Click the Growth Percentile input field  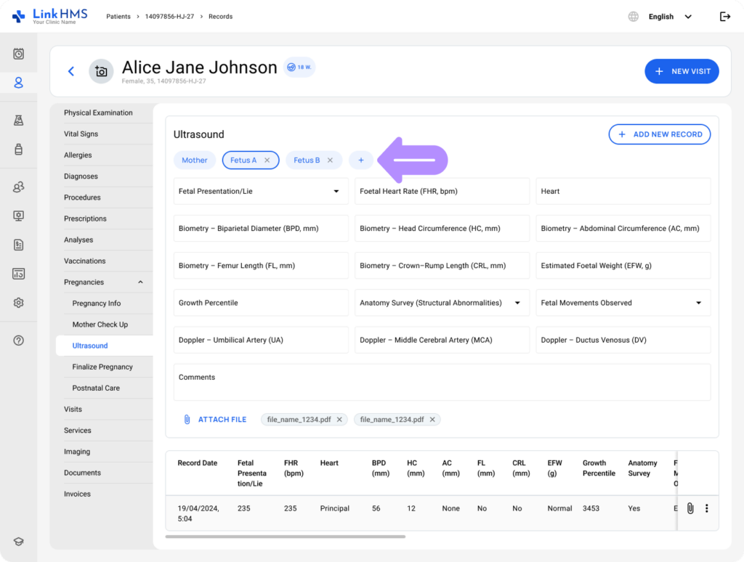coord(261,303)
